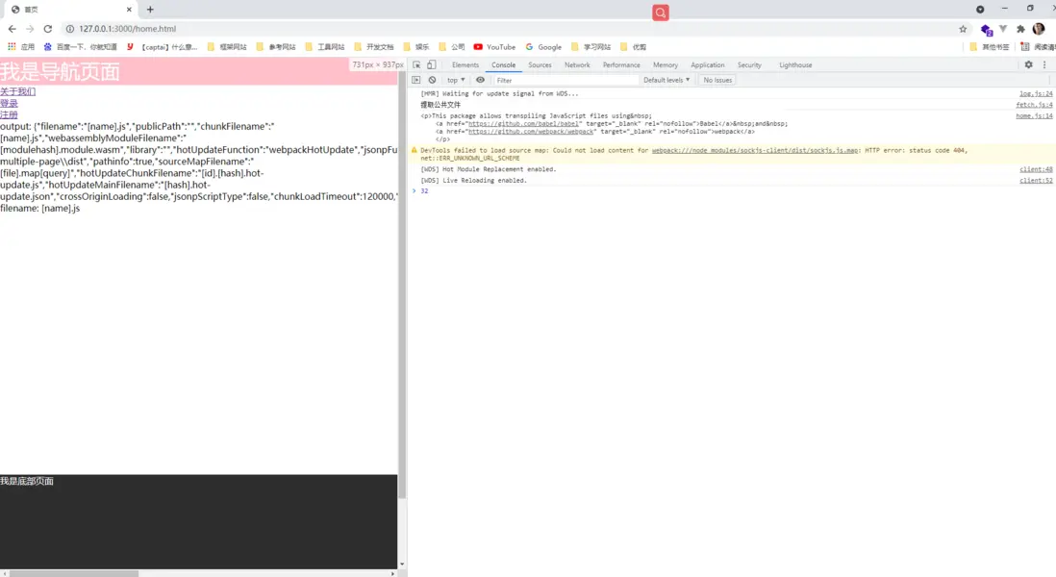This screenshot has width=1056, height=577.
Task: Open the 百度一下 bookmark
Action: (x=80, y=47)
